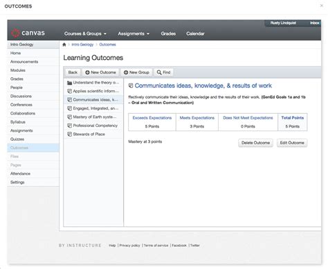Click the outcome icon next to the Communicates ideas heading

[x=131, y=86]
